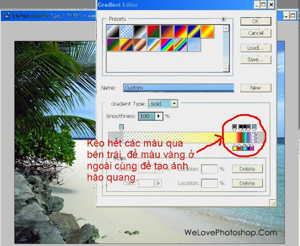Click the gradient Name field showing Custom

pos(179,88)
